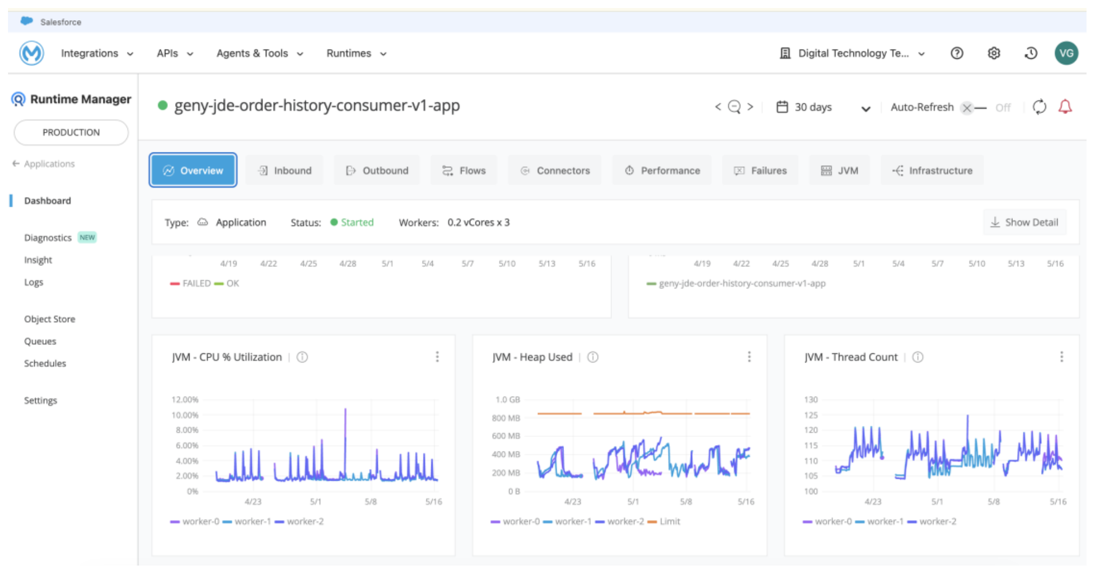The image size is (1094, 573).
Task: Click the calendar icon beside 30 days
Action: (782, 107)
